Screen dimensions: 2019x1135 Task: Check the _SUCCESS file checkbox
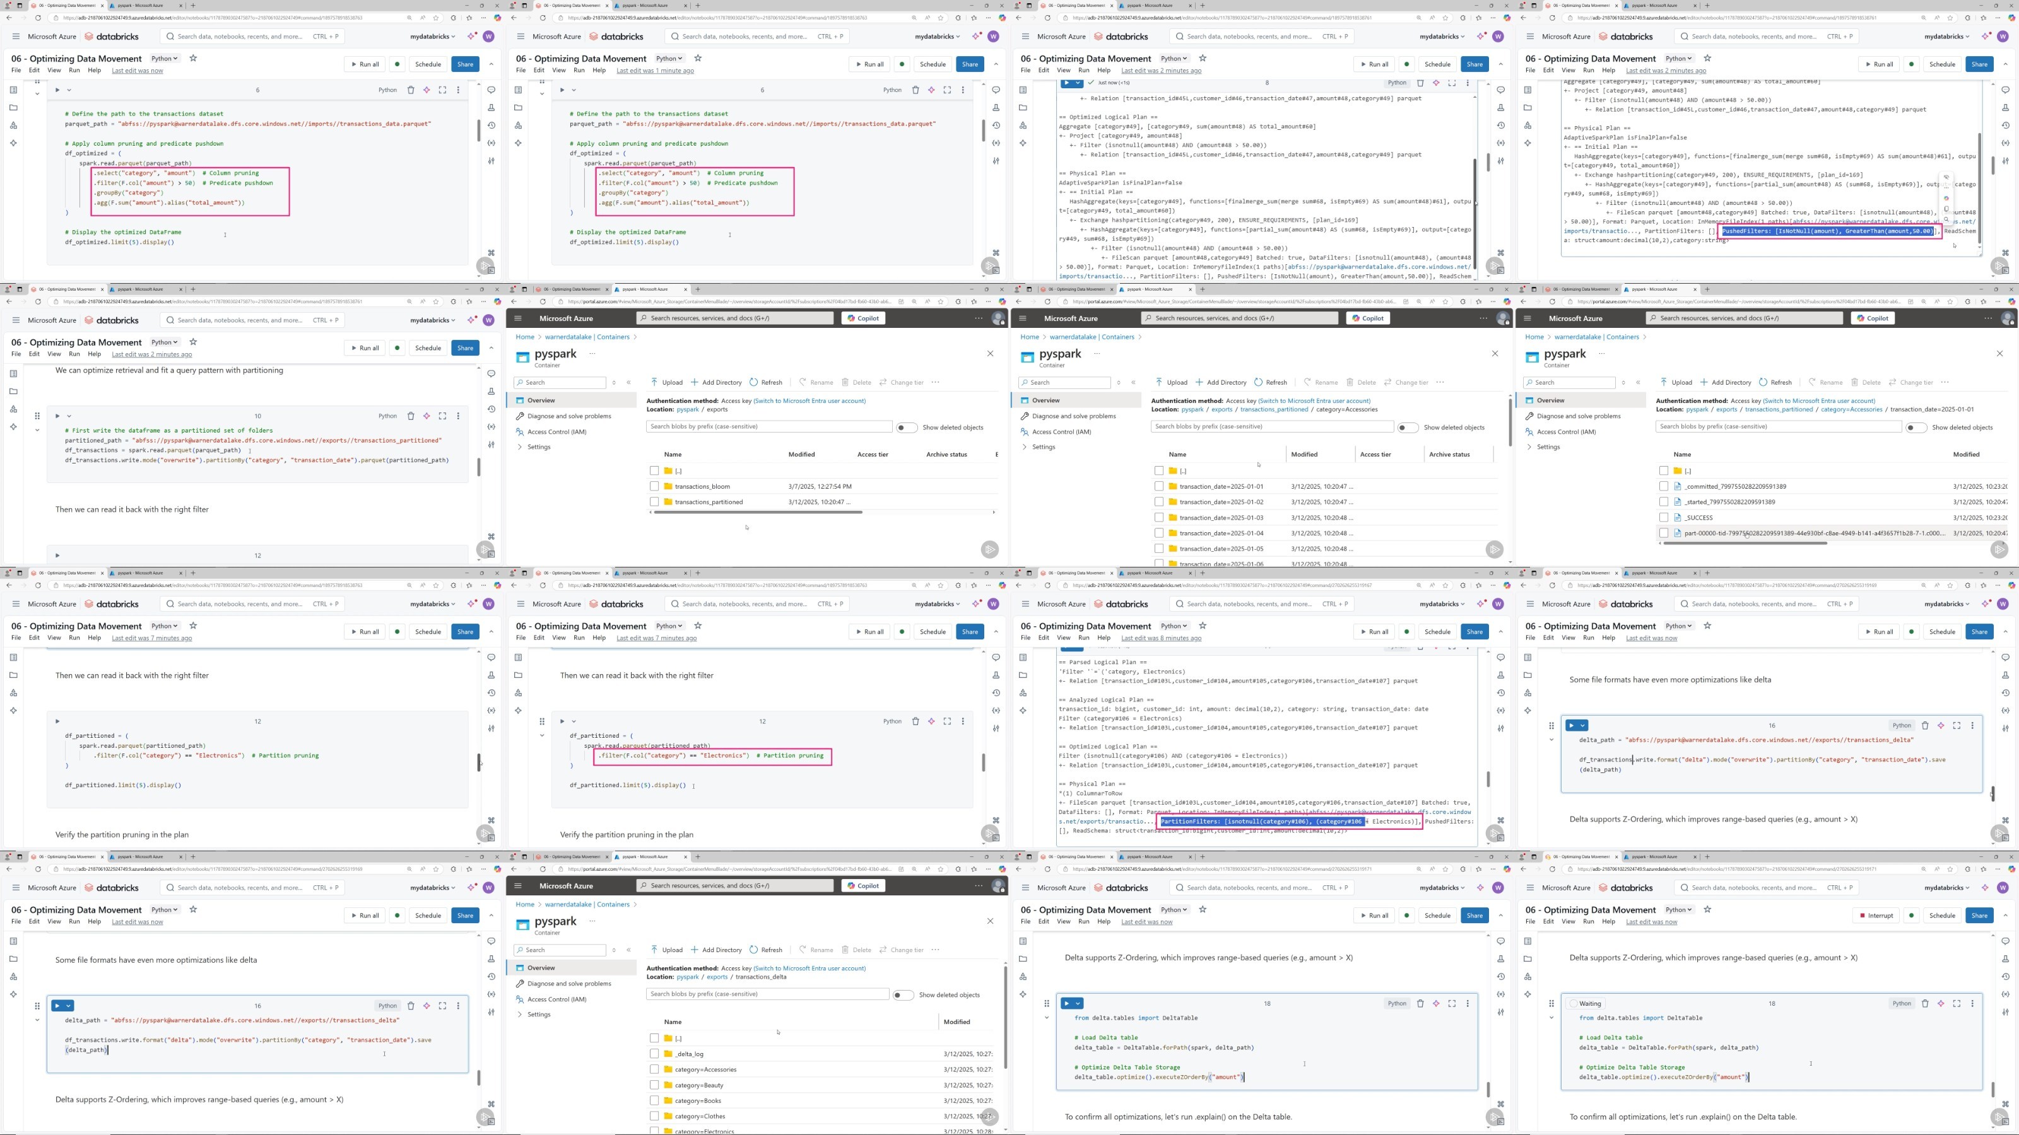tap(1664, 518)
